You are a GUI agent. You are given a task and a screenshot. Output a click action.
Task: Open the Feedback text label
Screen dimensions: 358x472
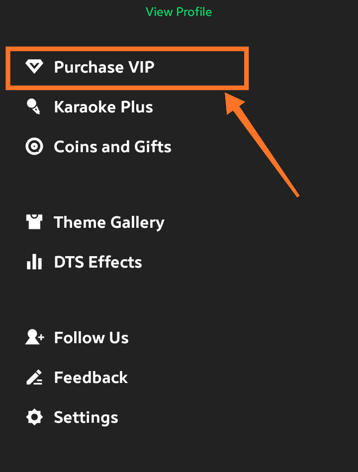(x=91, y=378)
